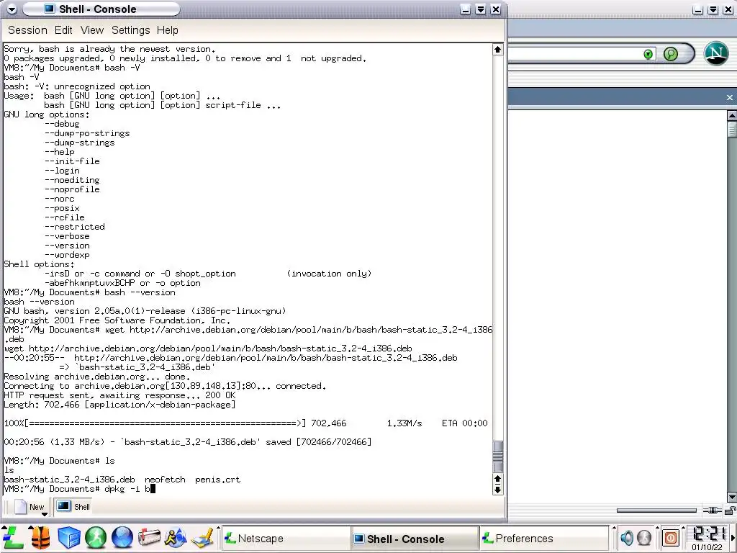This screenshot has width=737, height=553.
Task: Open the life jacket help icon
Action: click(40, 538)
